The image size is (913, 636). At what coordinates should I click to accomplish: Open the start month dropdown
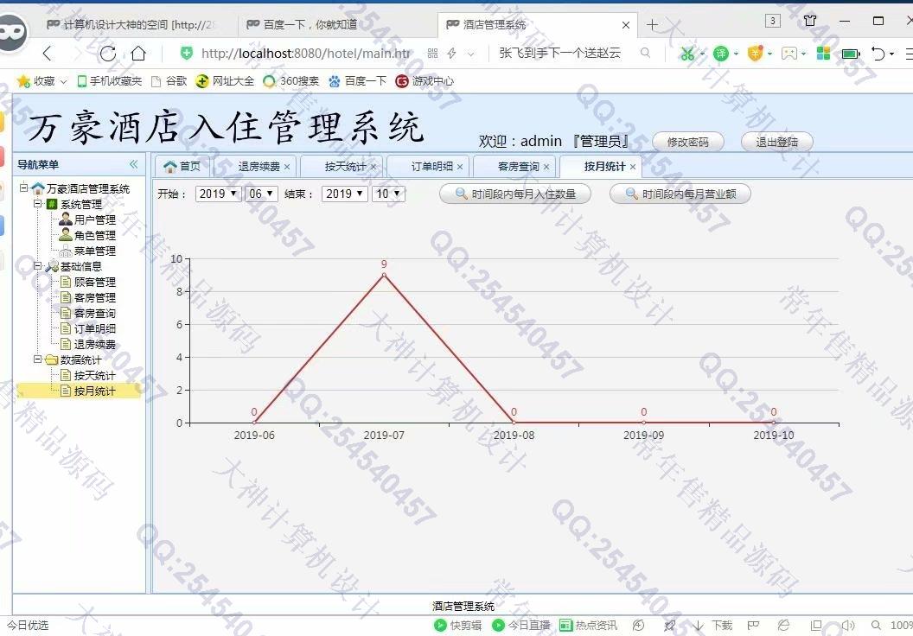point(261,194)
